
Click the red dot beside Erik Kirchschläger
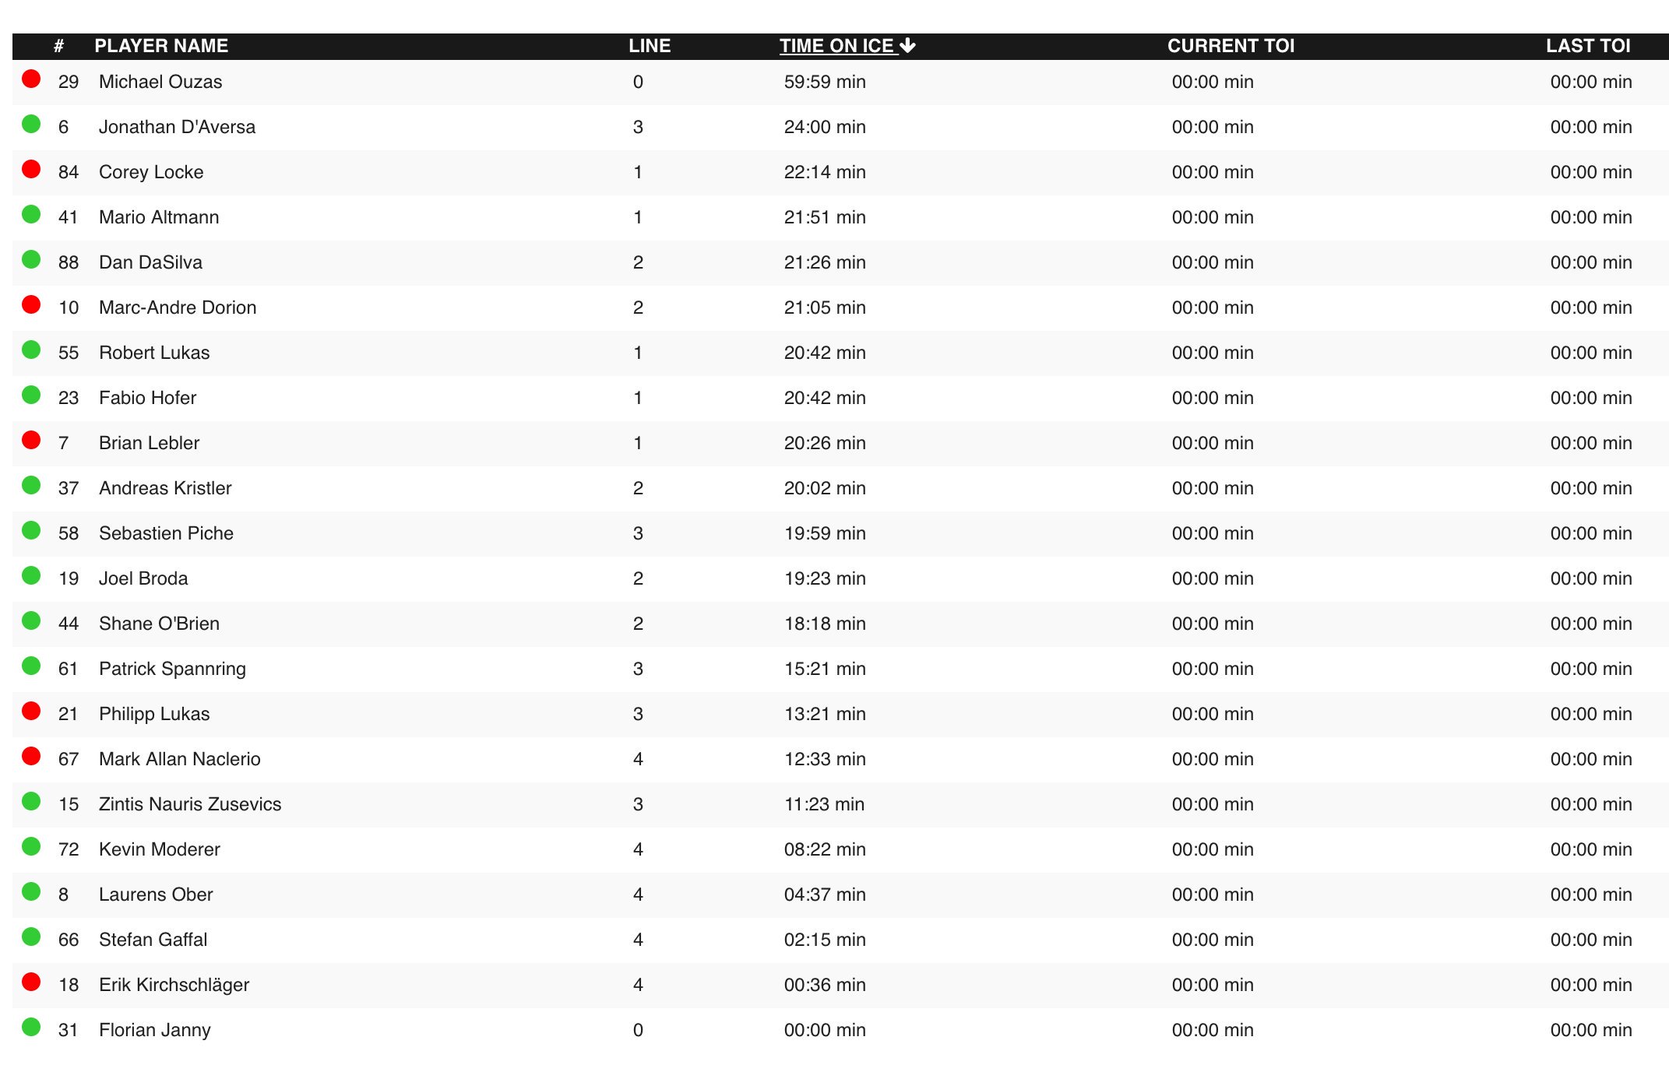[x=31, y=982]
